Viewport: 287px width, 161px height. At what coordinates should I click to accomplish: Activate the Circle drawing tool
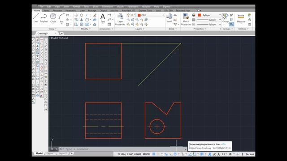tap(53, 18)
